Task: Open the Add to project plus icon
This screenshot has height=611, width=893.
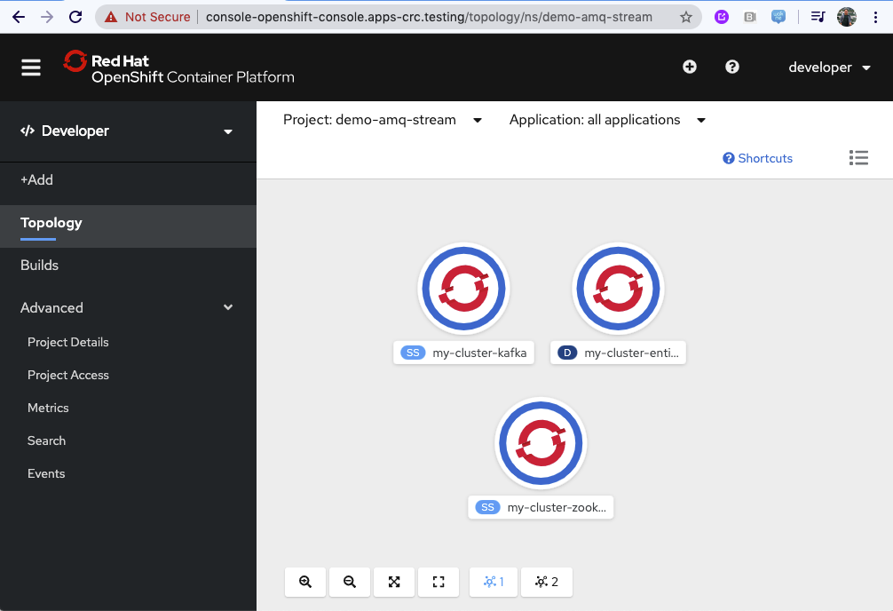Action: 690,67
